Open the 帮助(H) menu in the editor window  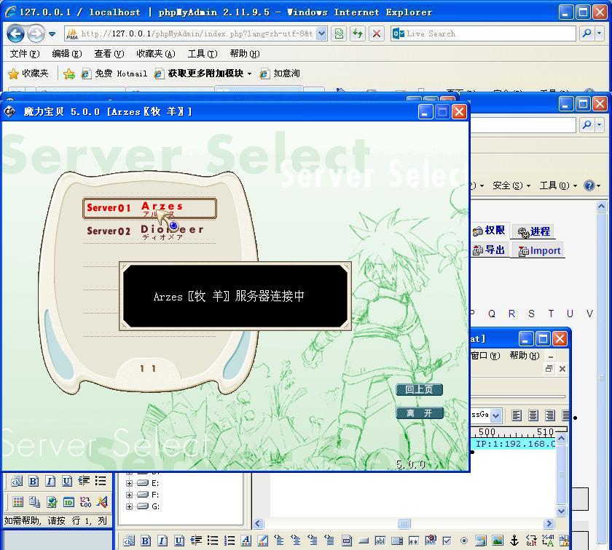525,356
